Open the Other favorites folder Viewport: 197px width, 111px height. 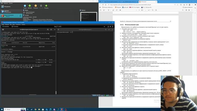[188, 7]
